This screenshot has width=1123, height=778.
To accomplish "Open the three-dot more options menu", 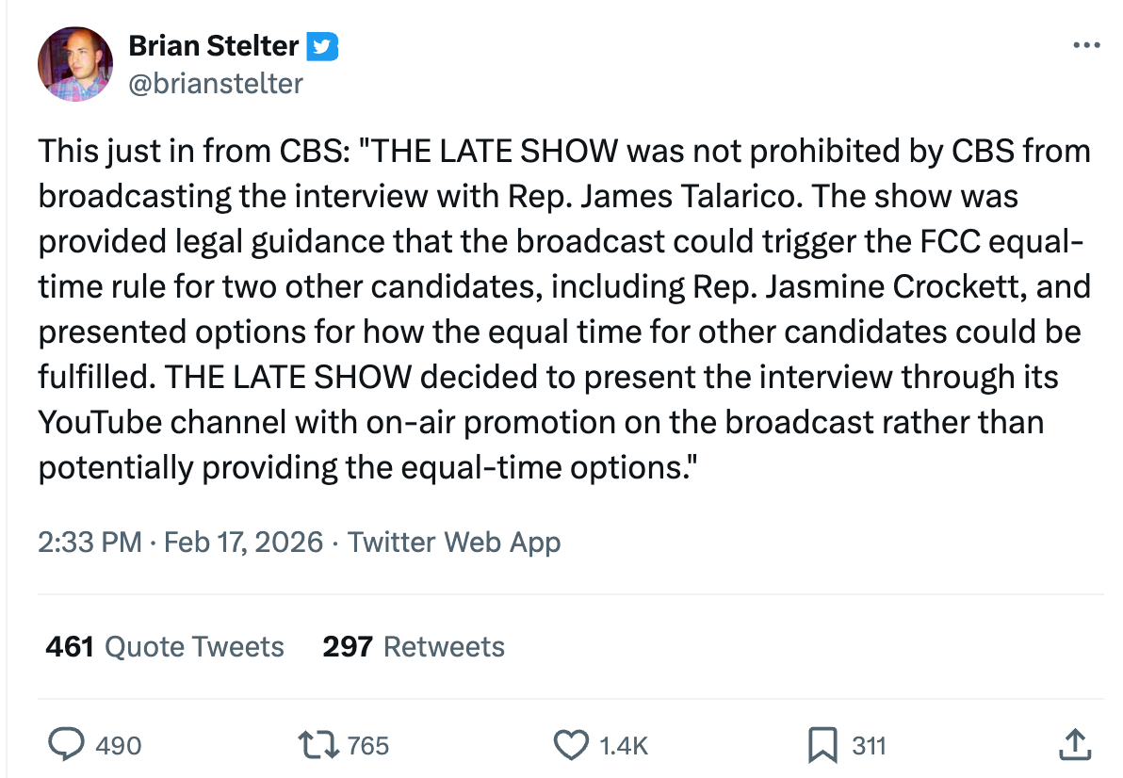I will pyautogui.click(x=1086, y=45).
